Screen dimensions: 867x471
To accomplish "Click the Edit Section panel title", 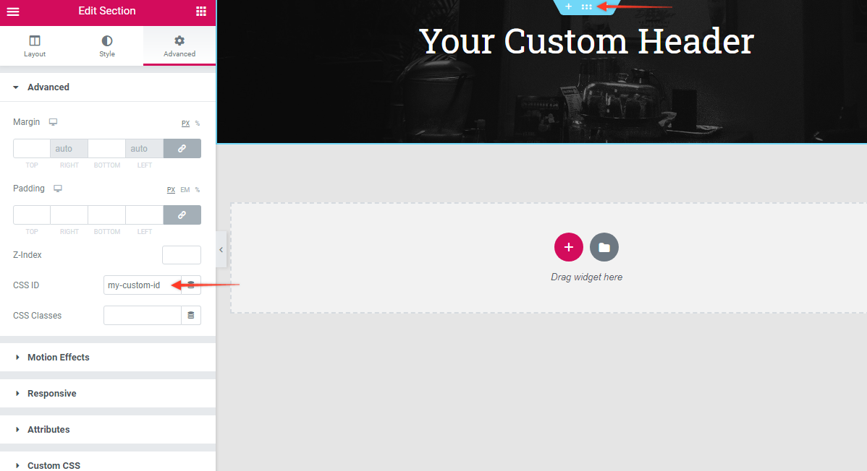I will [x=106, y=11].
